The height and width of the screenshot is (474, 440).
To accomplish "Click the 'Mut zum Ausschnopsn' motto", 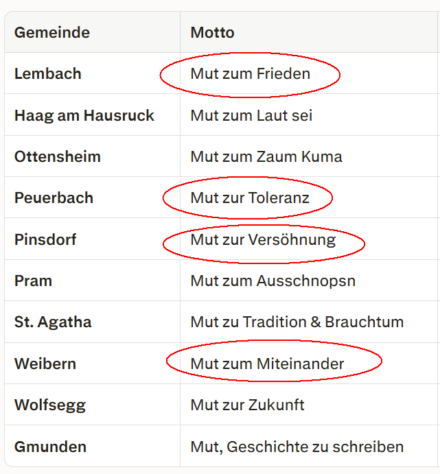I will pos(273,281).
